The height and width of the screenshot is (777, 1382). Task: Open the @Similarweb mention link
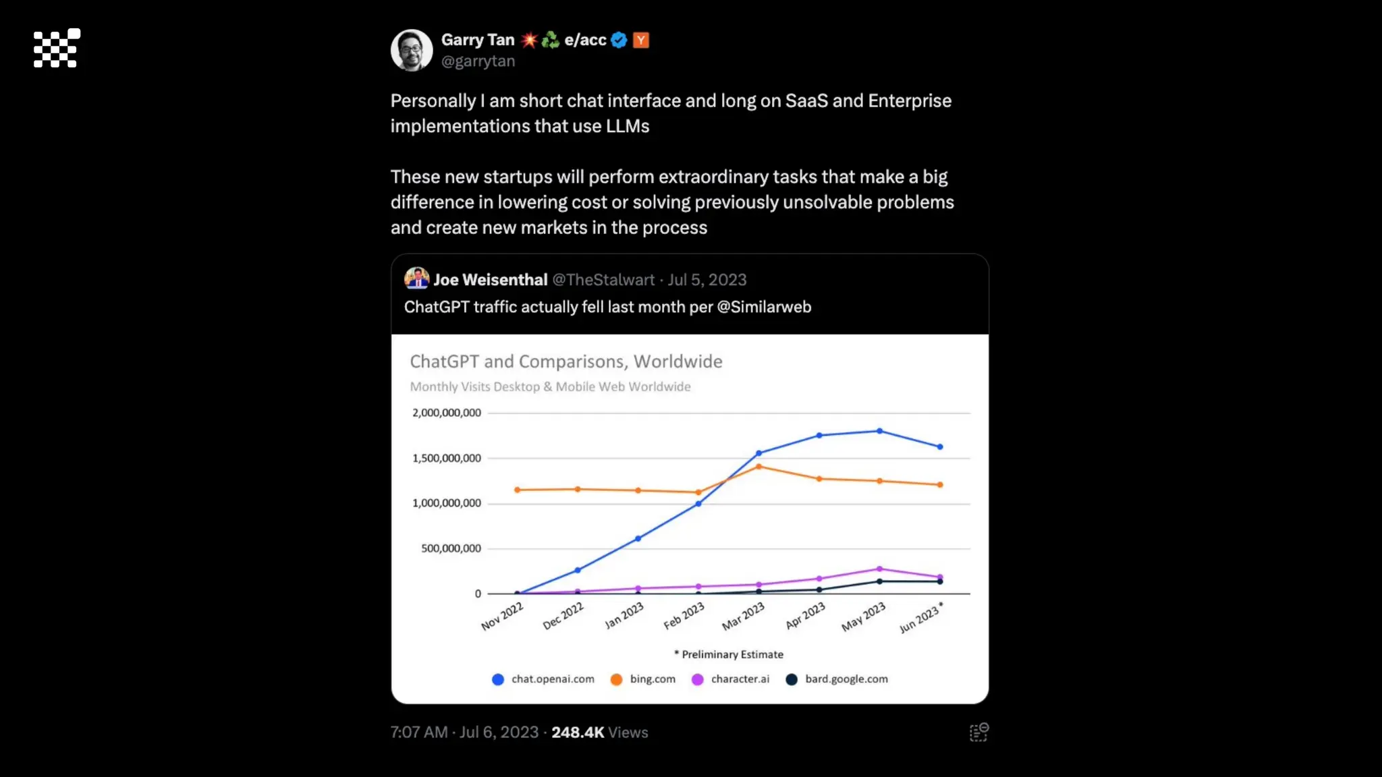(x=764, y=307)
